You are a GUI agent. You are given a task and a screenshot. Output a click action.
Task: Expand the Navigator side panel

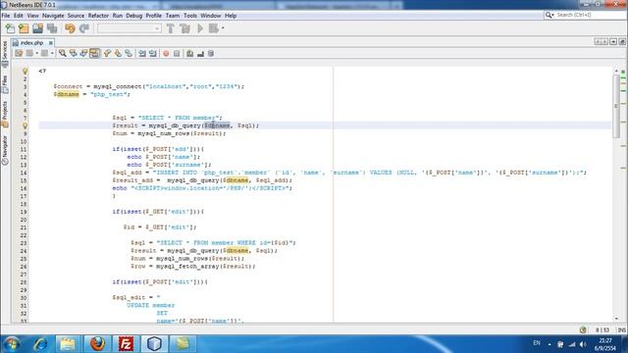coord(4,150)
